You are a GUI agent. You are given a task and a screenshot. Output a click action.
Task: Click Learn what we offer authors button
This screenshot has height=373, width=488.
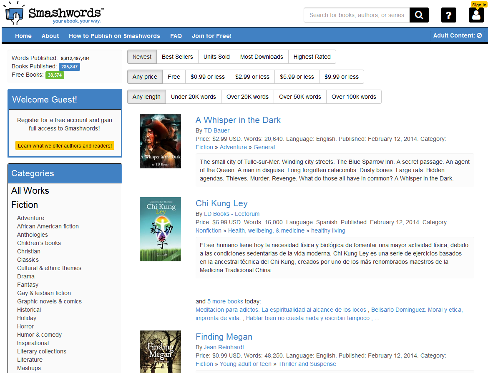[x=65, y=145]
